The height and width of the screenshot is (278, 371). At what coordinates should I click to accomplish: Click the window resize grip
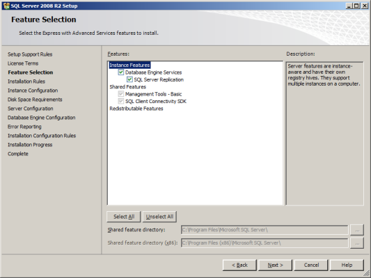(x=367, y=274)
